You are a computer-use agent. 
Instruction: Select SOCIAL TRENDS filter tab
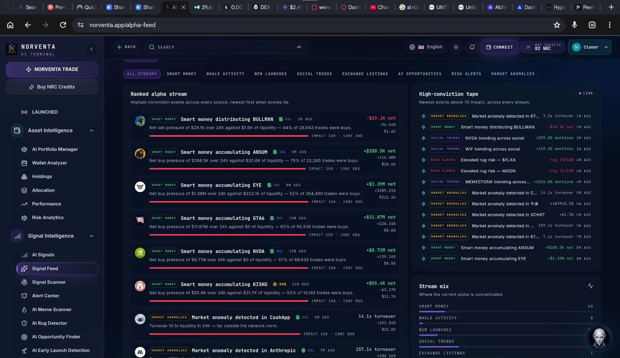click(x=315, y=74)
